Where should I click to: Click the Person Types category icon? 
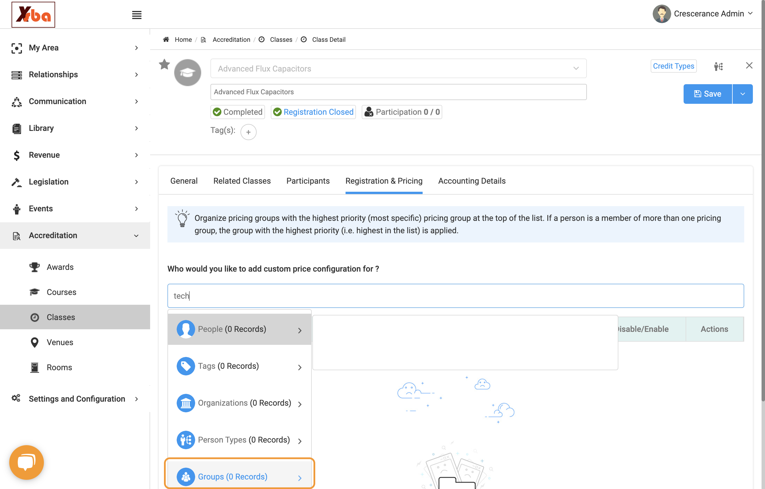point(186,440)
